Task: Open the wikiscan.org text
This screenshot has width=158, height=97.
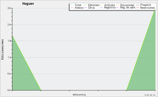Action: pos(79,95)
